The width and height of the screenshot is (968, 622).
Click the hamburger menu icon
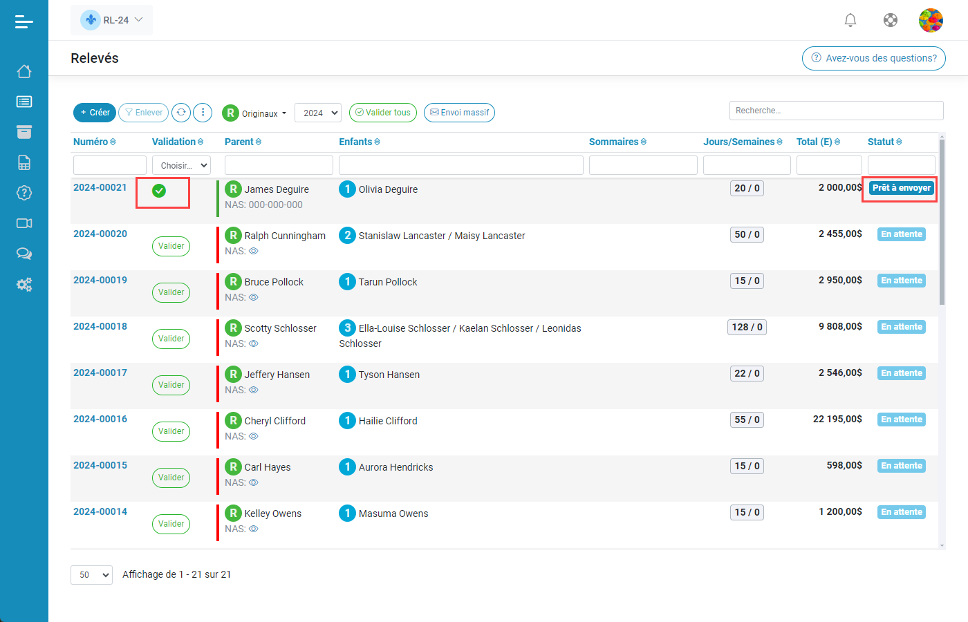point(24,22)
